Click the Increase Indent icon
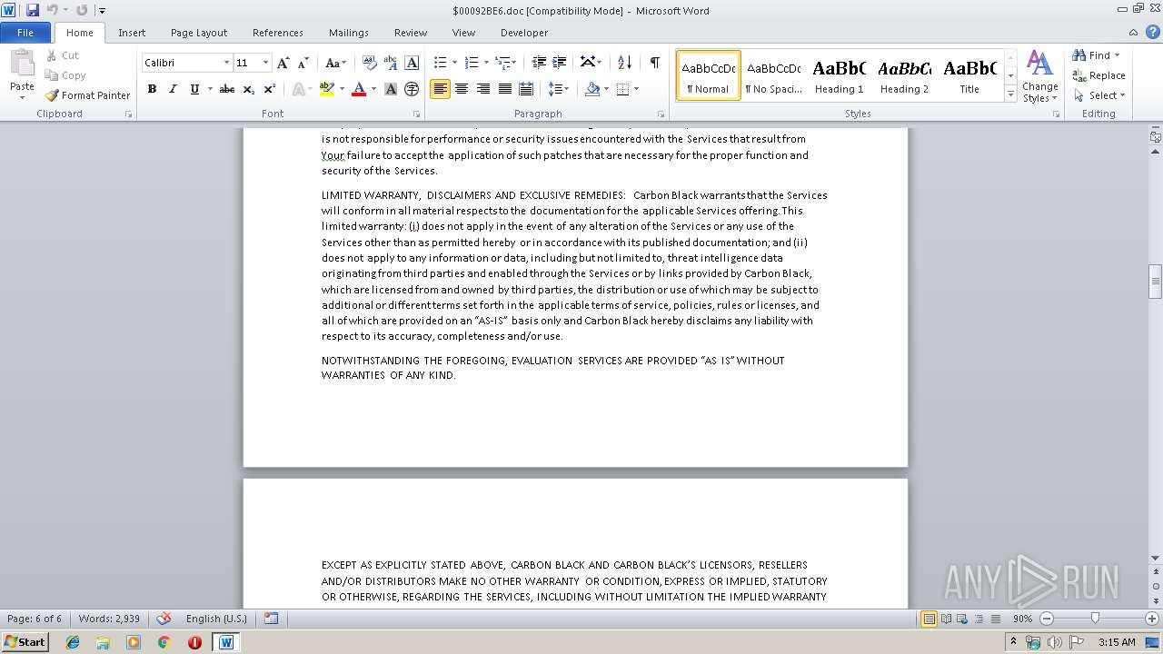This screenshot has width=1163, height=654. [560, 63]
